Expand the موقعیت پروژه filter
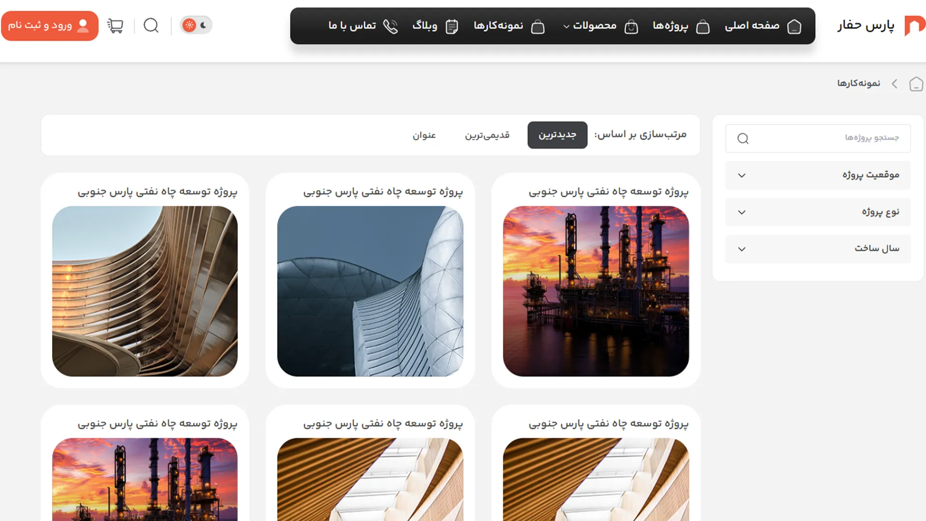This screenshot has width=926, height=521. (818, 175)
